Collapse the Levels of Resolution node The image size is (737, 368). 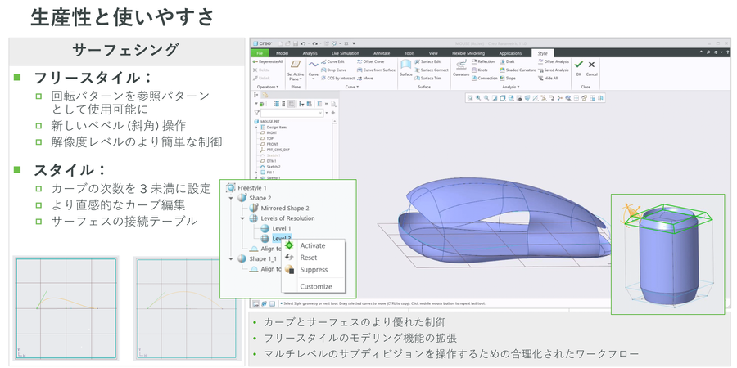[244, 218]
